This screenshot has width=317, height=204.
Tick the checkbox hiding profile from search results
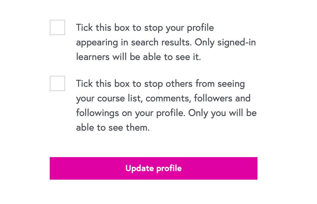pyautogui.click(x=57, y=27)
